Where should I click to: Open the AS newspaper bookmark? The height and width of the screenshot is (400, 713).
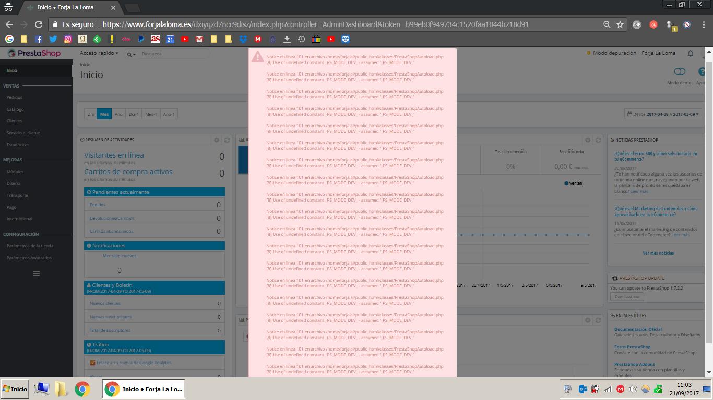click(156, 39)
